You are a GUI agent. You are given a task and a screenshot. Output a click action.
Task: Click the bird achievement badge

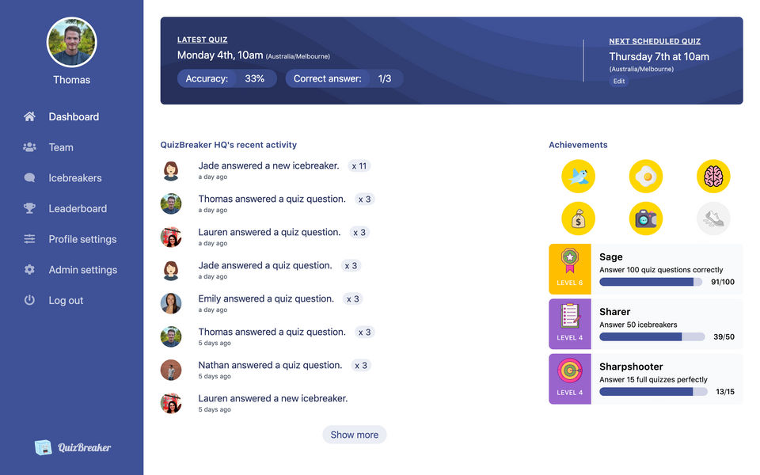tap(578, 177)
